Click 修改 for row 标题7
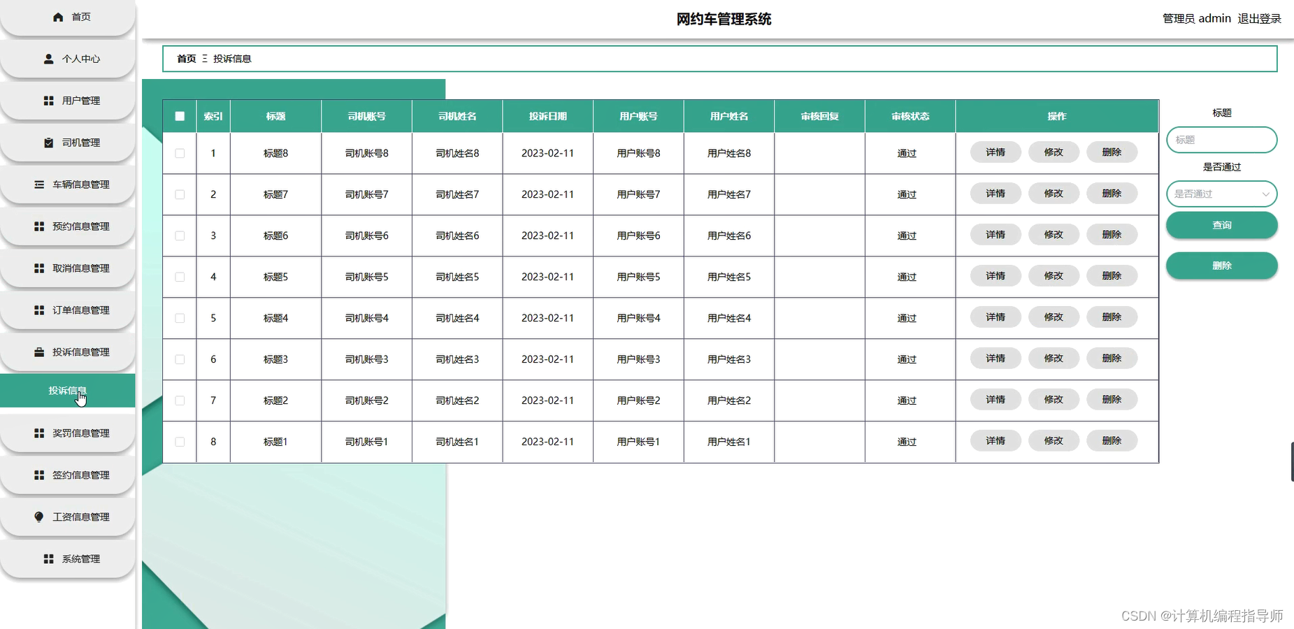This screenshot has height=629, width=1294. pos(1054,194)
